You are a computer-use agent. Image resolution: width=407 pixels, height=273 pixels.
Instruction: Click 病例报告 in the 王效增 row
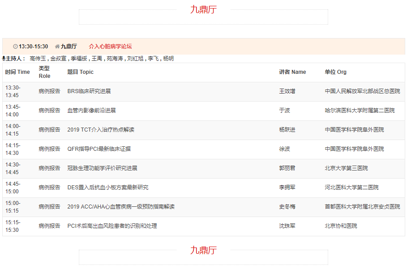click(49, 91)
